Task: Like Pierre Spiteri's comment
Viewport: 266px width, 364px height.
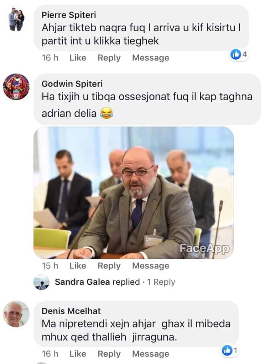Action: pyautogui.click(x=78, y=58)
